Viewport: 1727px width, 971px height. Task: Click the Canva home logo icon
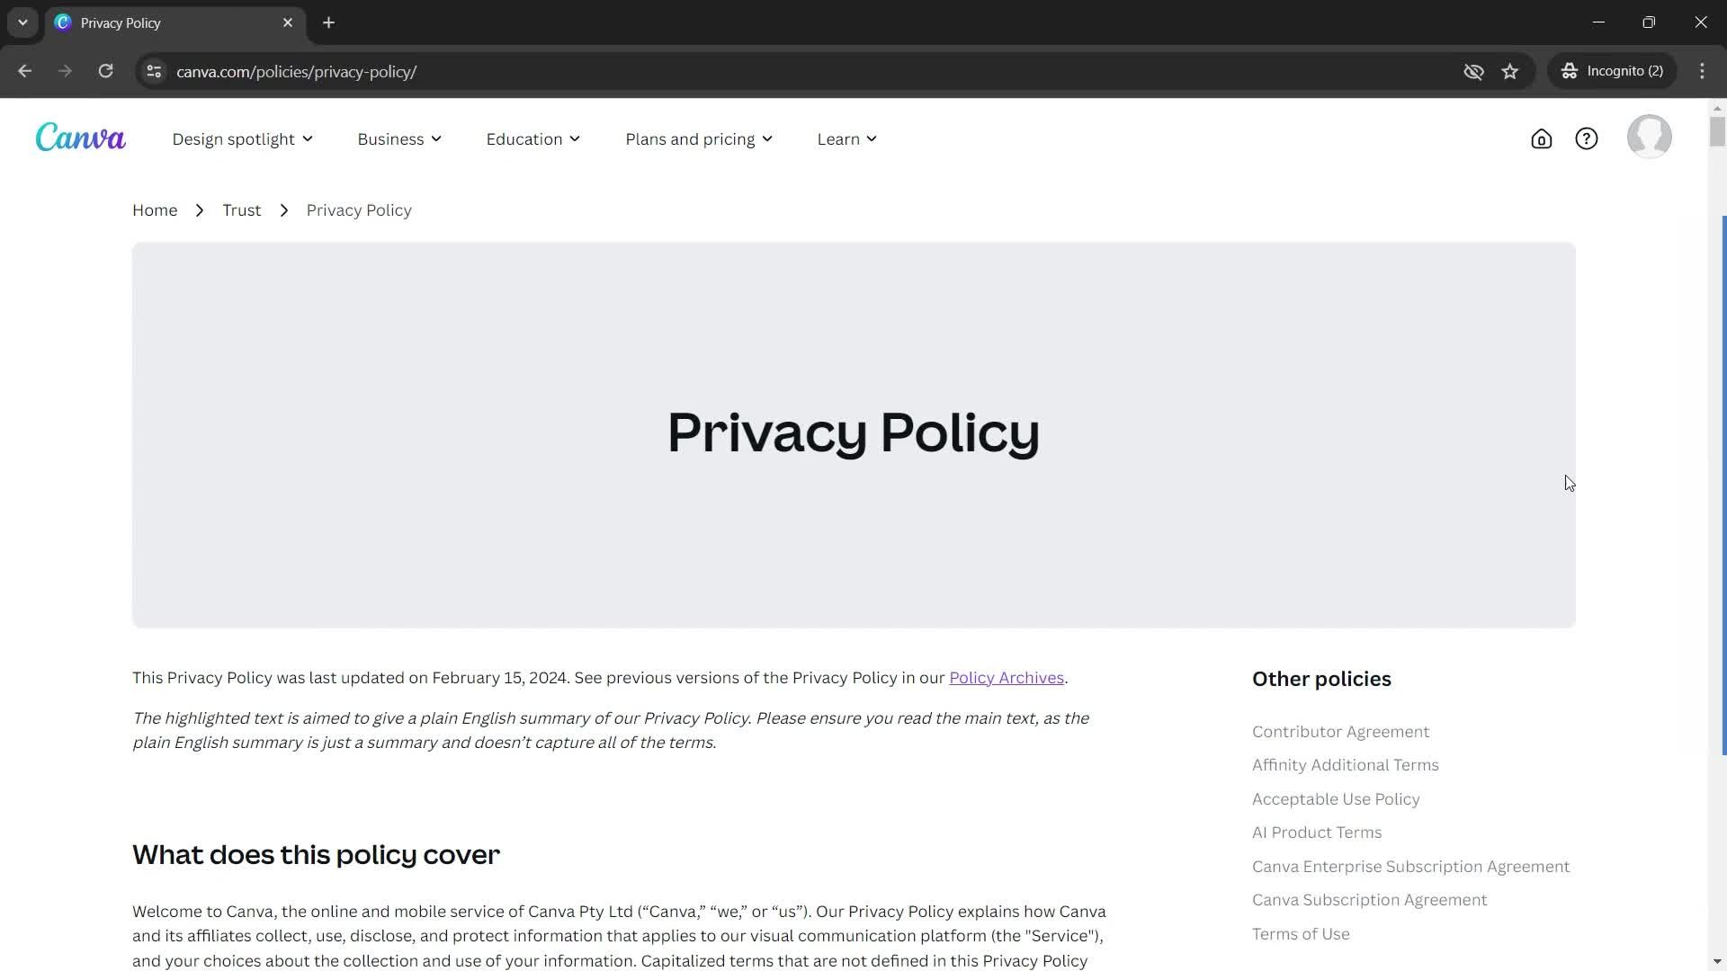point(79,138)
